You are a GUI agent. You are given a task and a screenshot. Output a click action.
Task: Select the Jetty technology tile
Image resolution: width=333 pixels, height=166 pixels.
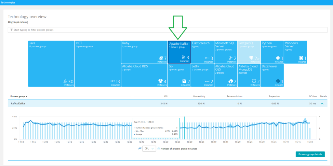(x=203, y=75)
